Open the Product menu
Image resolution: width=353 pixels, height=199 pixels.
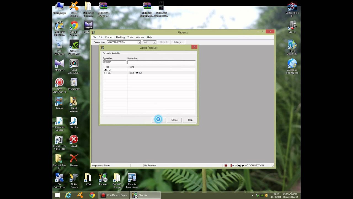tap(109, 37)
